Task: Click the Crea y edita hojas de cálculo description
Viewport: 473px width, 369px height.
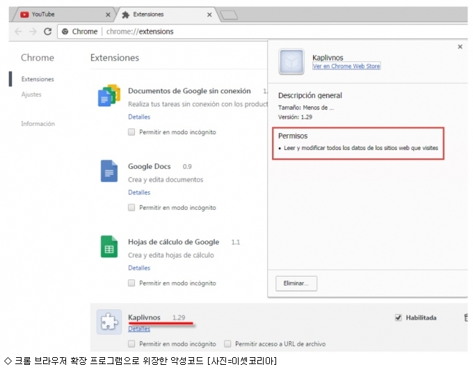Action: click(x=170, y=255)
